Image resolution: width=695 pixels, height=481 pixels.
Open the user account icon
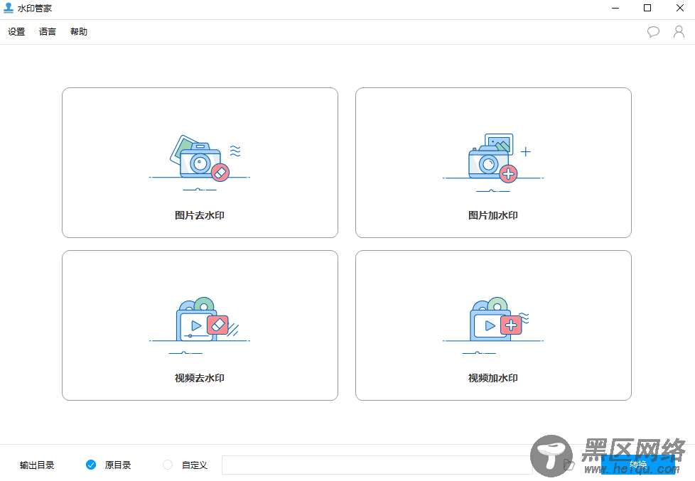679,31
